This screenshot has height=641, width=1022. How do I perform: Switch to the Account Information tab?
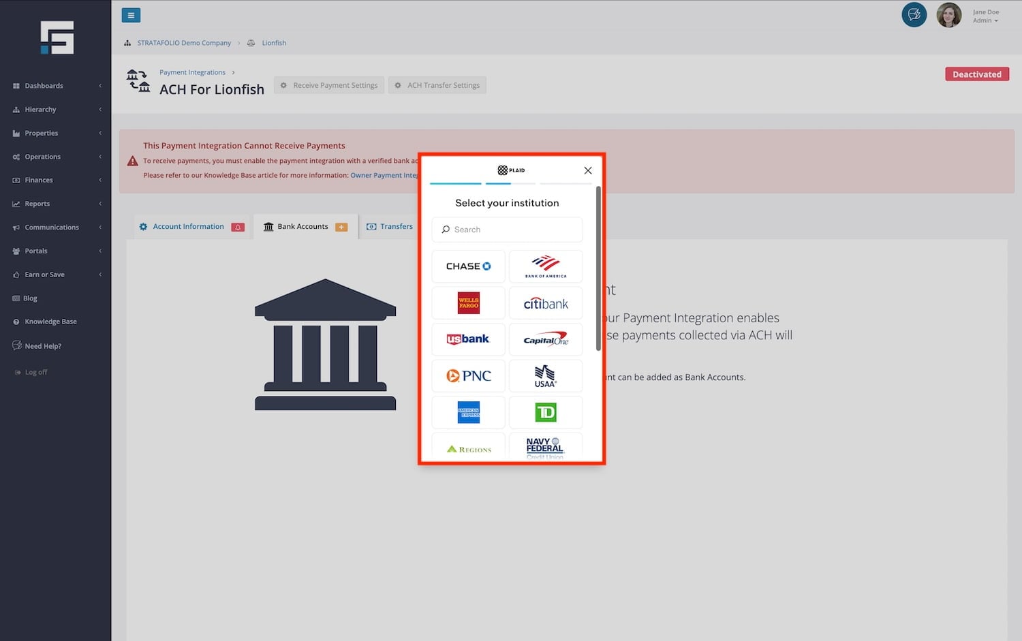[x=188, y=227]
